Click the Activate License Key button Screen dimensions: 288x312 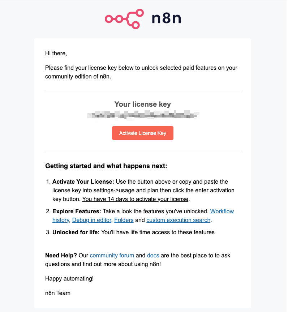click(143, 133)
